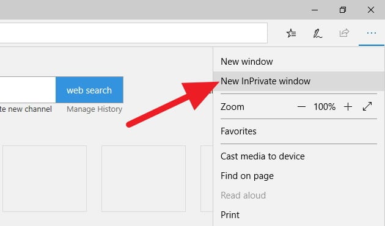Restore down the browser window
385x226 pixels.
343,10
